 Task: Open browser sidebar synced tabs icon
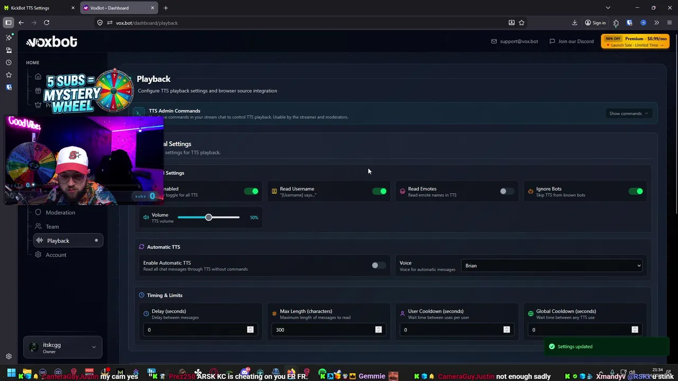coord(8,50)
